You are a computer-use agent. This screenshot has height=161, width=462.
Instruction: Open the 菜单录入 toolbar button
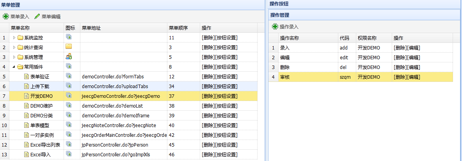(x=16, y=16)
